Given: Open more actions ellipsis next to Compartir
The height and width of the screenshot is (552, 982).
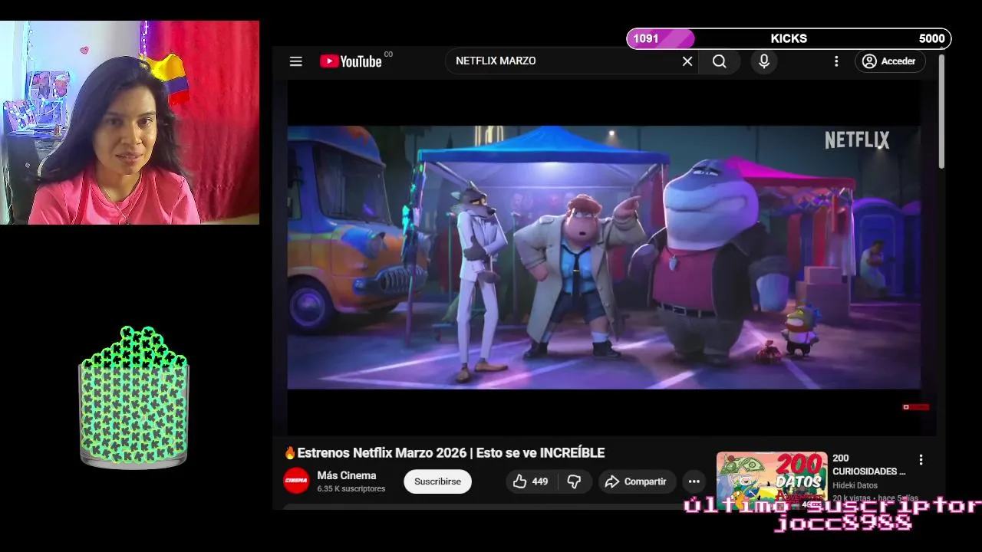Looking at the screenshot, I should coord(694,481).
